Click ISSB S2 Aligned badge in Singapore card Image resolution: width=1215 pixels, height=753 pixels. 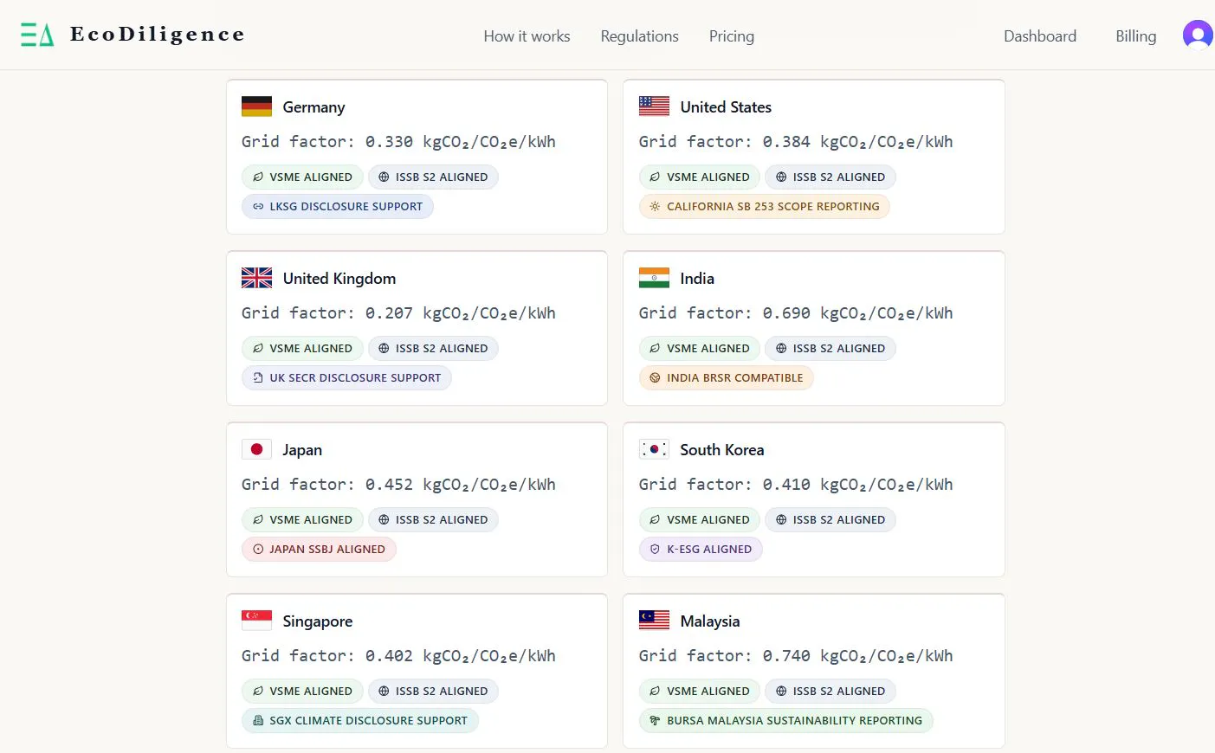click(433, 692)
